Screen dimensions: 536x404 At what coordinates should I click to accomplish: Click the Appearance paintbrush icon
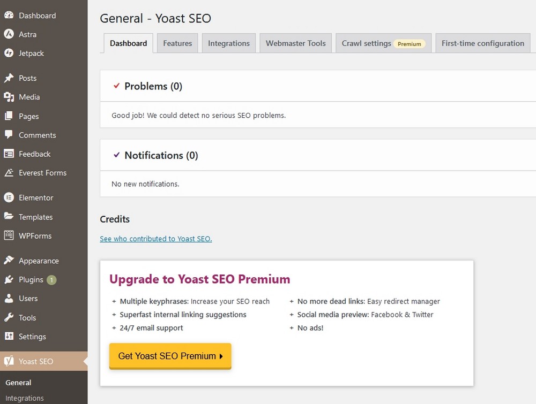9,260
